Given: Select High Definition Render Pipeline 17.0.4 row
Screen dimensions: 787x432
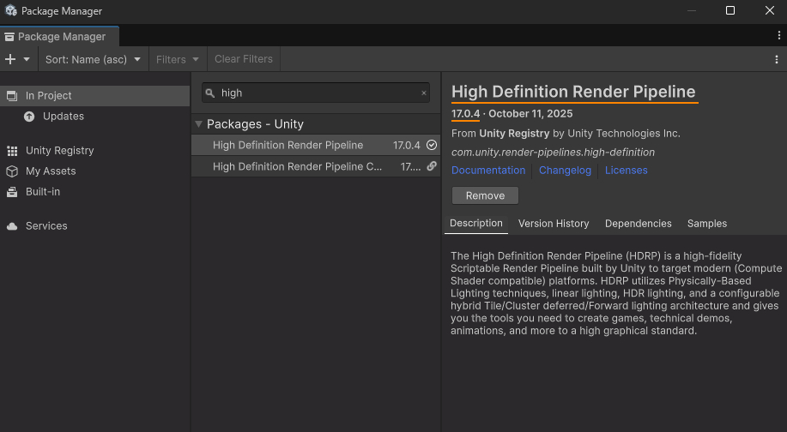Looking at the screenshot, I should click(316, 145).
